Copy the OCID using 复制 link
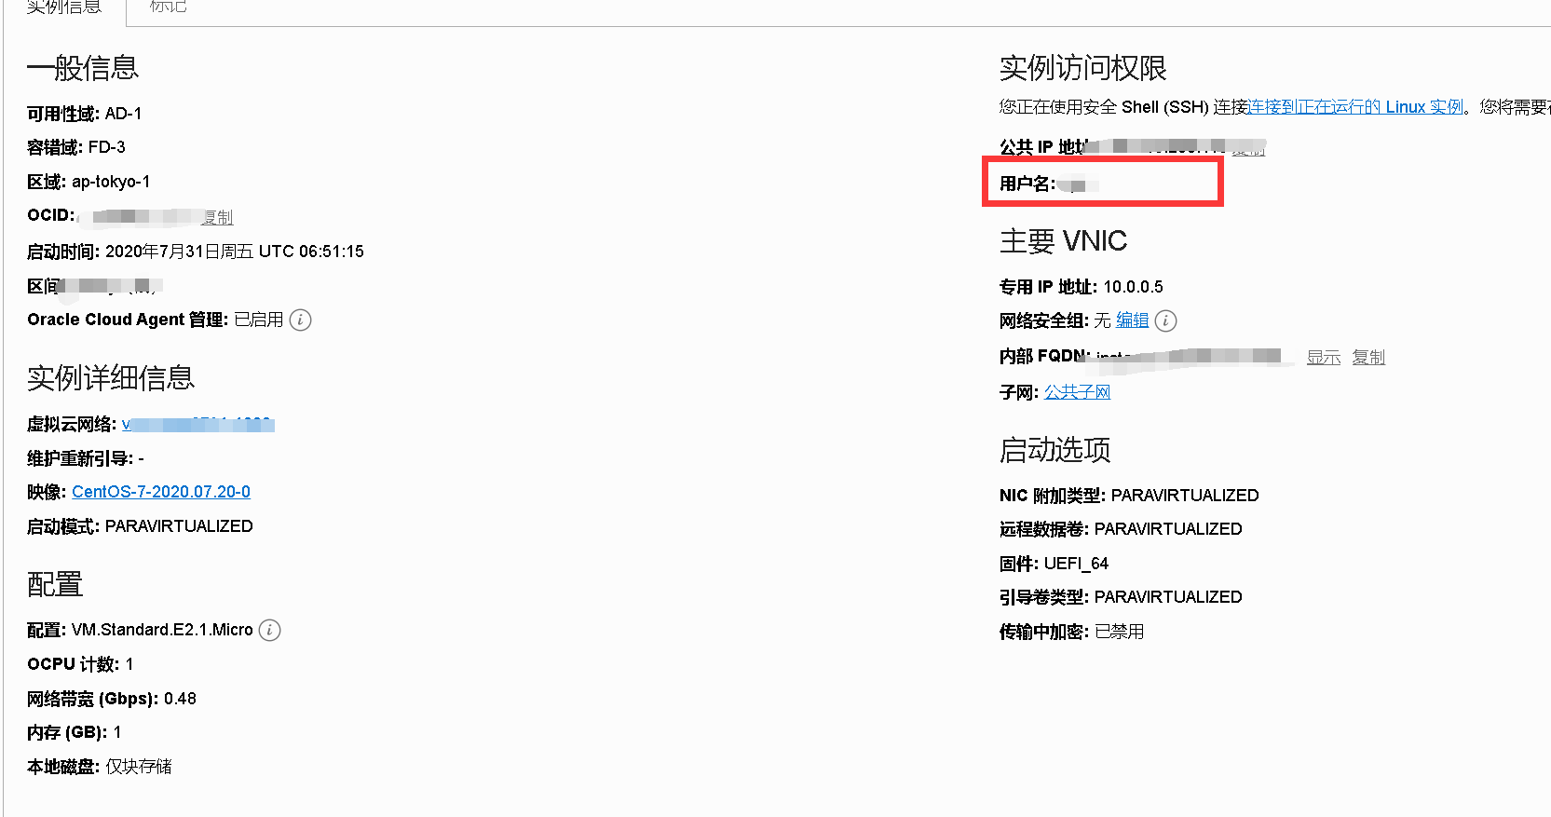This screenshot has width=1551, height=817. tap(218, 217)
